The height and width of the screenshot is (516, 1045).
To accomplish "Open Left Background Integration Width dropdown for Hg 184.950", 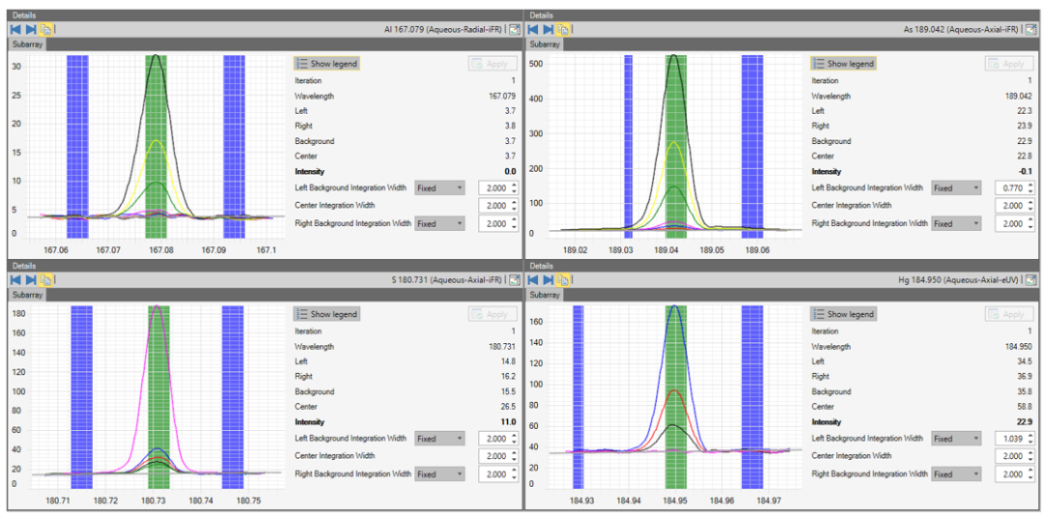I will (955, 439).
